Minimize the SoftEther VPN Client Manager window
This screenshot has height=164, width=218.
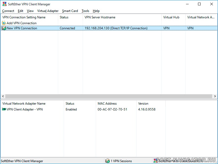click(x=187, y=4)
